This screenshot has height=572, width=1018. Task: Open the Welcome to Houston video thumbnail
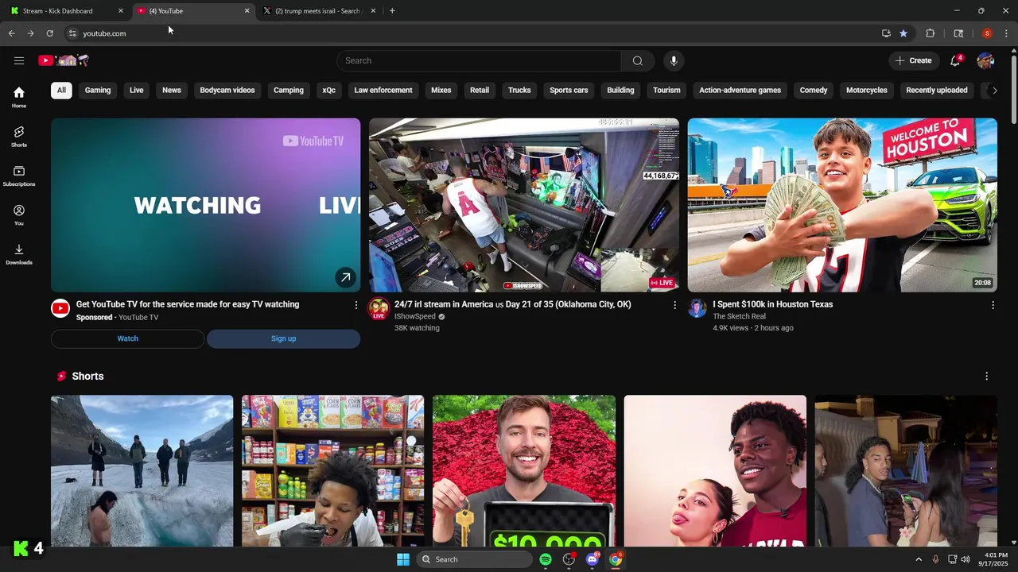[x=842, y=205]
